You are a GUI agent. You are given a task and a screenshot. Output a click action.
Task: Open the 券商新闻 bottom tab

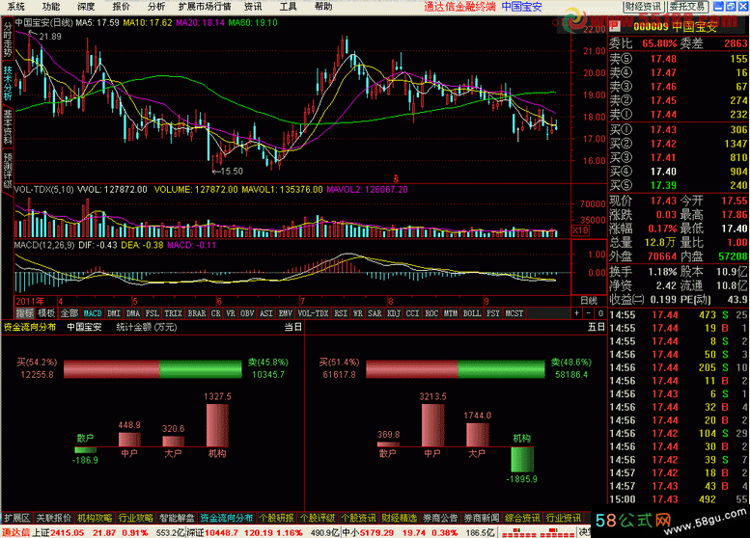(482, 518)
